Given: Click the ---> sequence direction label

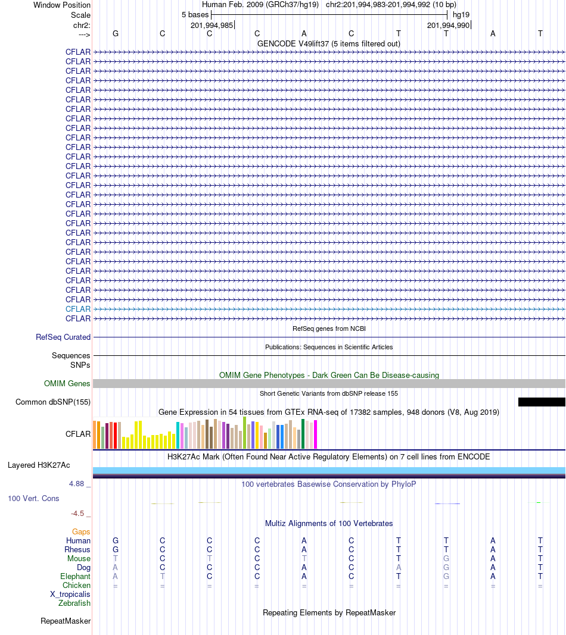Looking at the screenshot, I should click(x=85, y=35).
